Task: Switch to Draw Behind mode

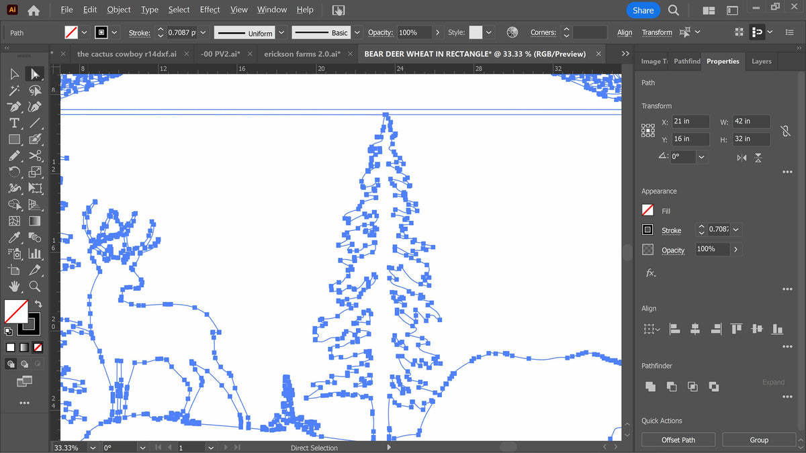Action: point(24,364)
